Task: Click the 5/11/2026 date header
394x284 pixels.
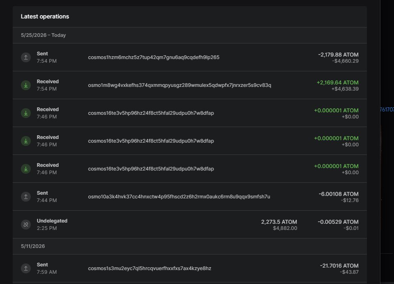Action: (33, 246)
